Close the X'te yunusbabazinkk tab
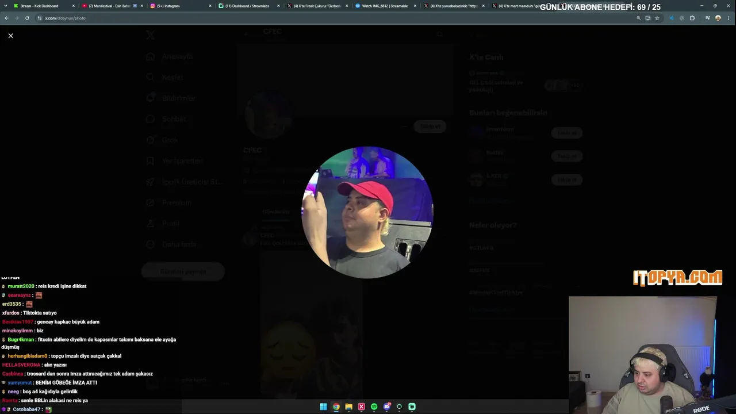This screenshot has height=414, width=736. (x=484, y=6)
